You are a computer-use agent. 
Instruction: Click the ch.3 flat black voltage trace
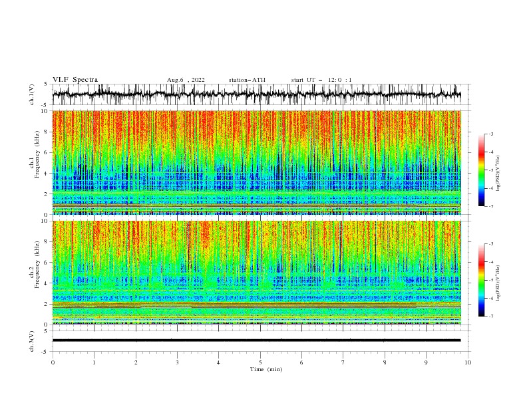click(x=256, y=340)
